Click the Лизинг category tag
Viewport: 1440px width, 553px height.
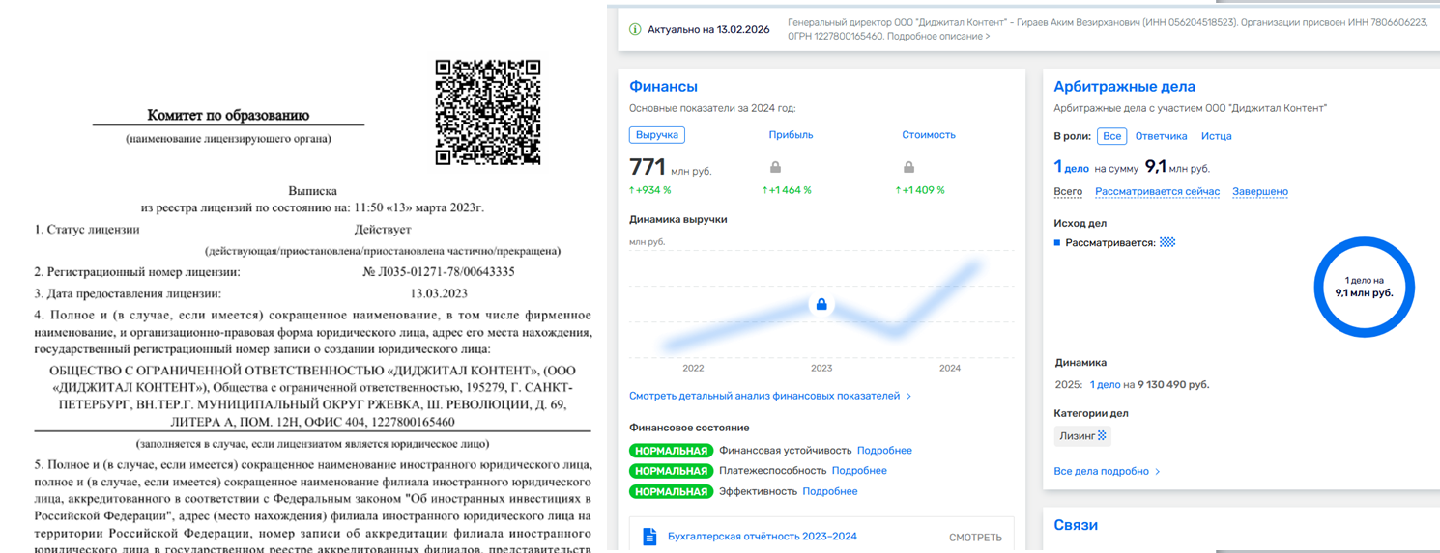pos(1082,436)
